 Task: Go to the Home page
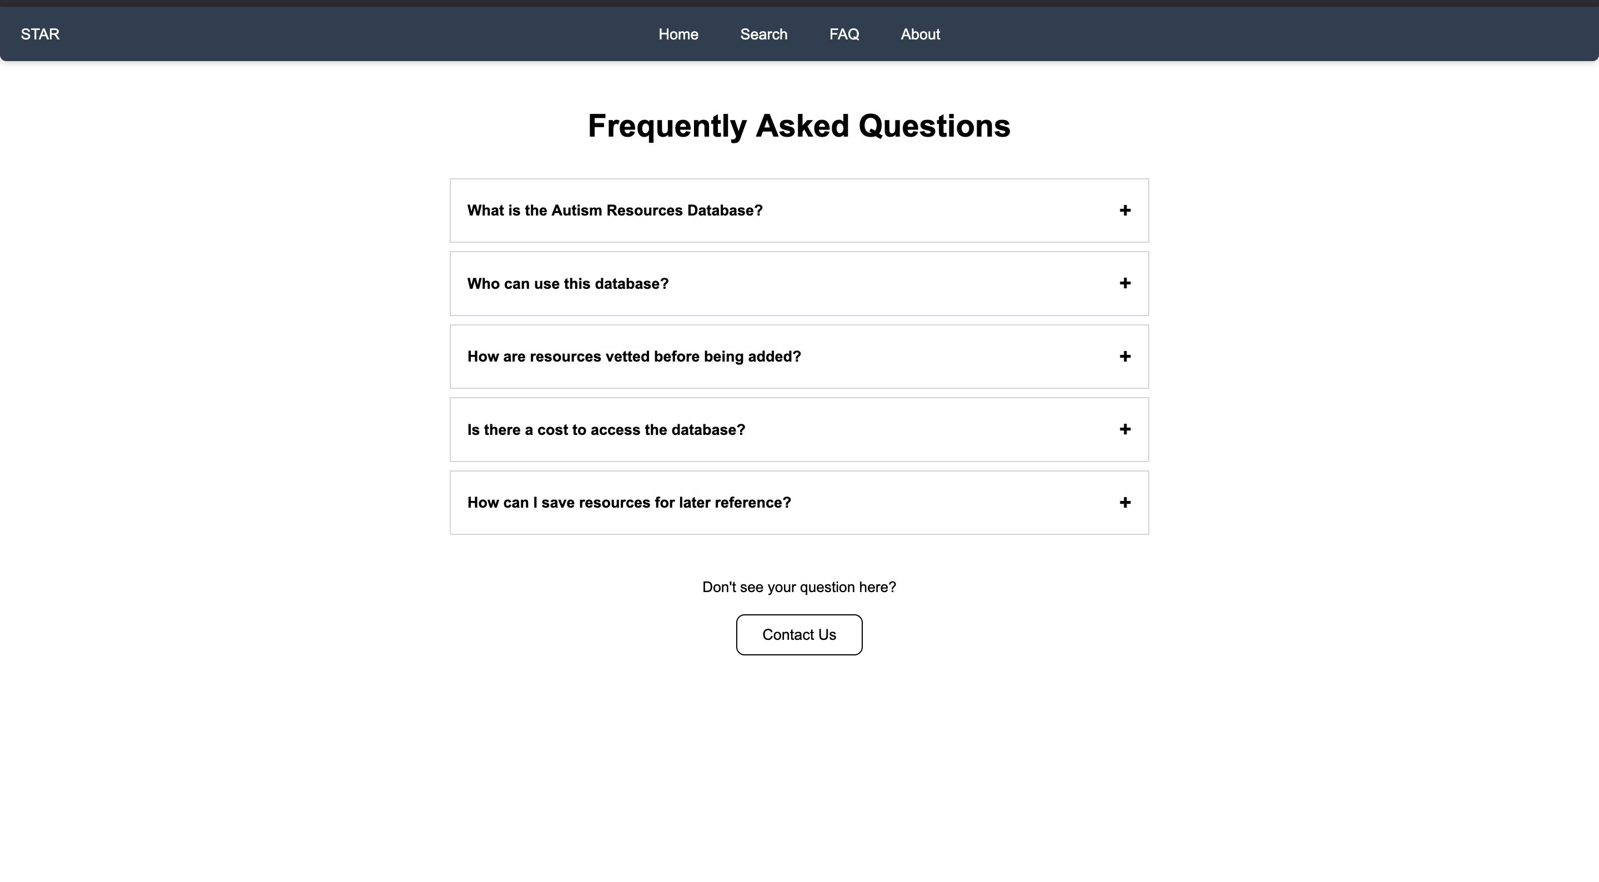click(678, 34)
